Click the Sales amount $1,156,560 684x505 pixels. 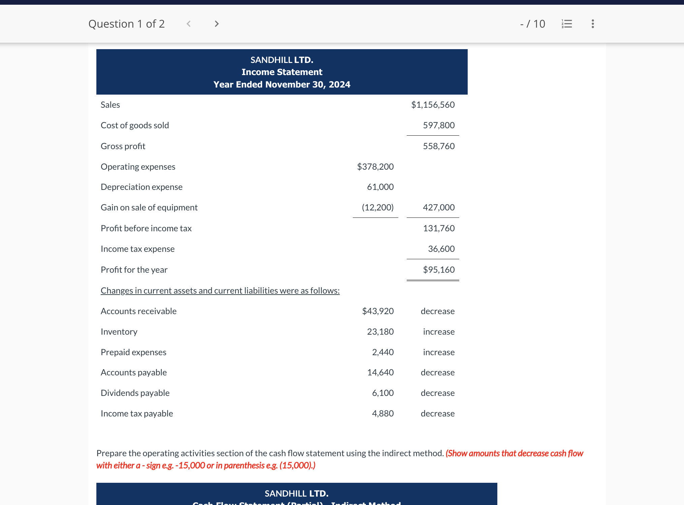[x=432, y=104]
